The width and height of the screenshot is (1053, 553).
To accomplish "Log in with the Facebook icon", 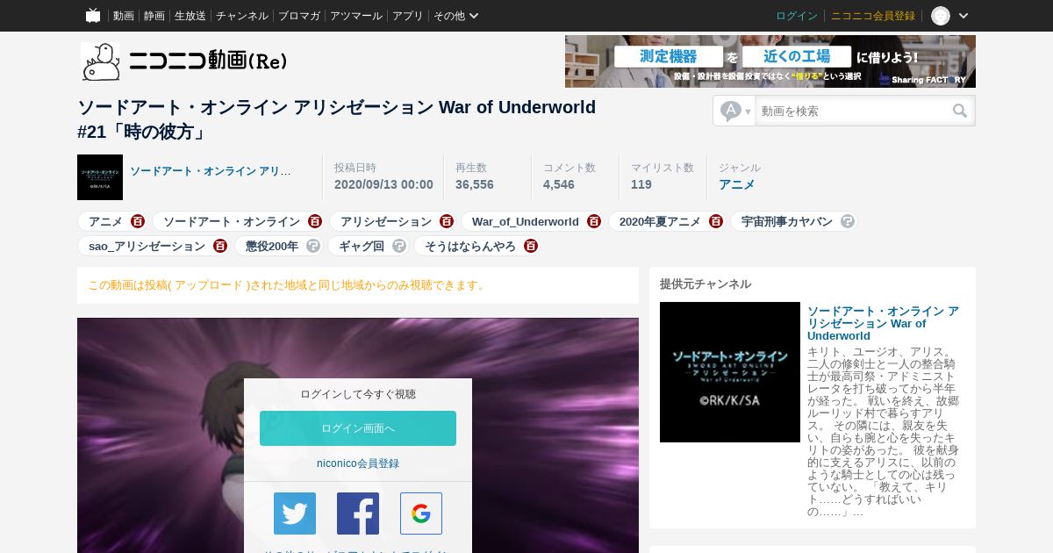I will coord(358,513).
